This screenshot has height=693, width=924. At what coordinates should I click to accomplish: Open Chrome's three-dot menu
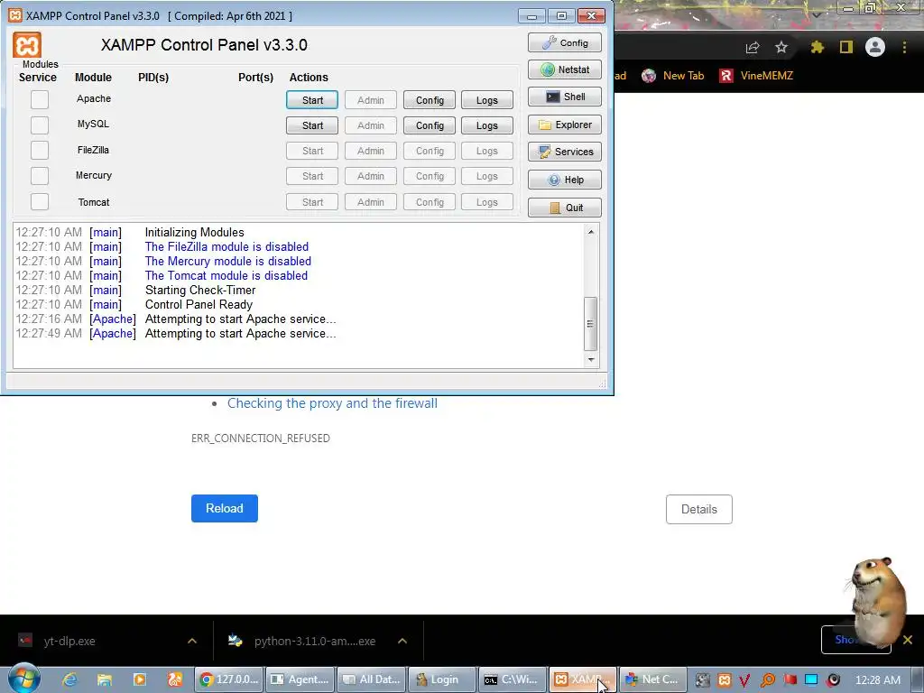[904, 47]
